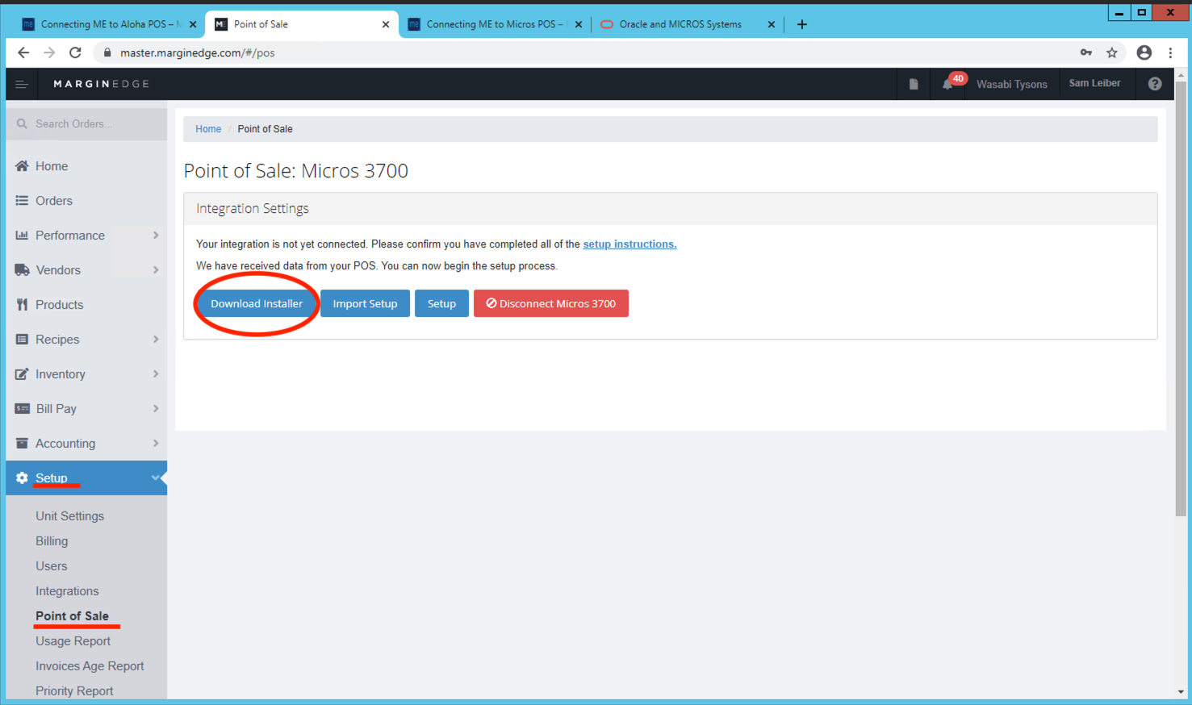Expand the Performance menu chevron

pyautogui.click(x=156, y=236)
